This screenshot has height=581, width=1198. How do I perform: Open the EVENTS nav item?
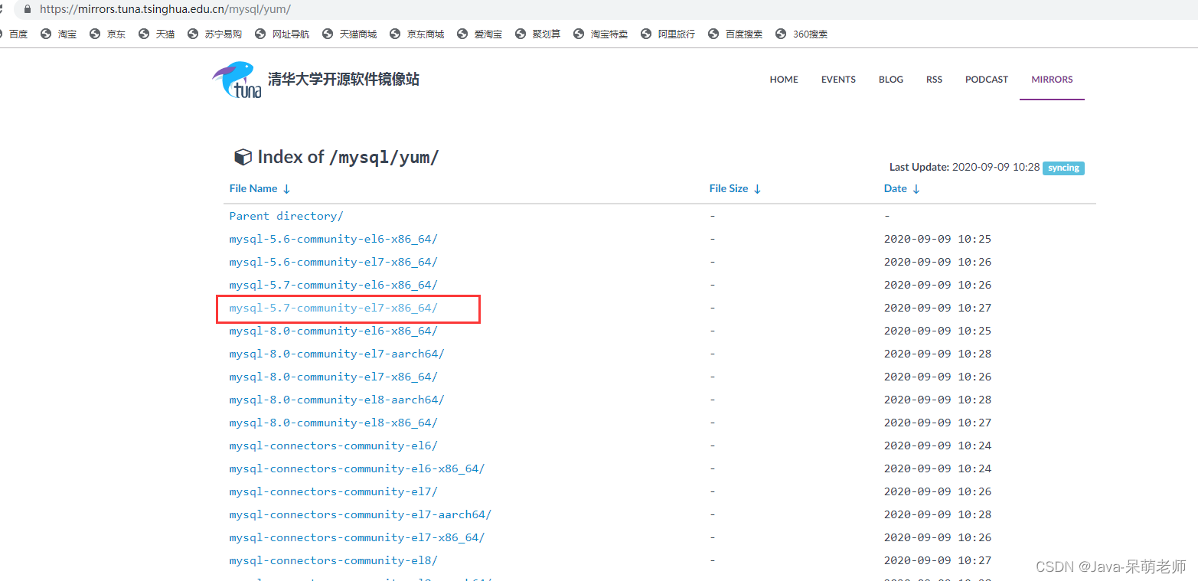(x=838, y=79)
